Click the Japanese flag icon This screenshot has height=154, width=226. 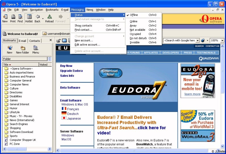click(x=64, y=118)
